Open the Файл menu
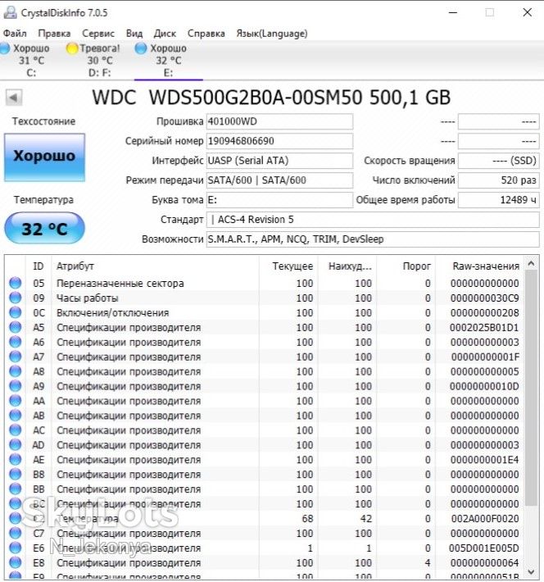544x582 pixels. coord(15,34)
